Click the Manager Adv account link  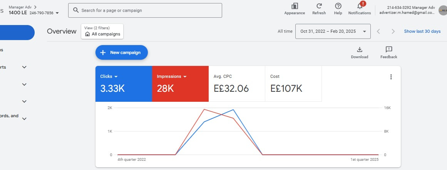20,7
